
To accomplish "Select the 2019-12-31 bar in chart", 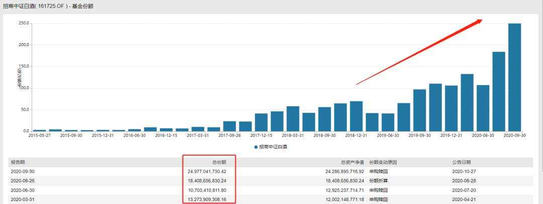I will click(451, 108).
